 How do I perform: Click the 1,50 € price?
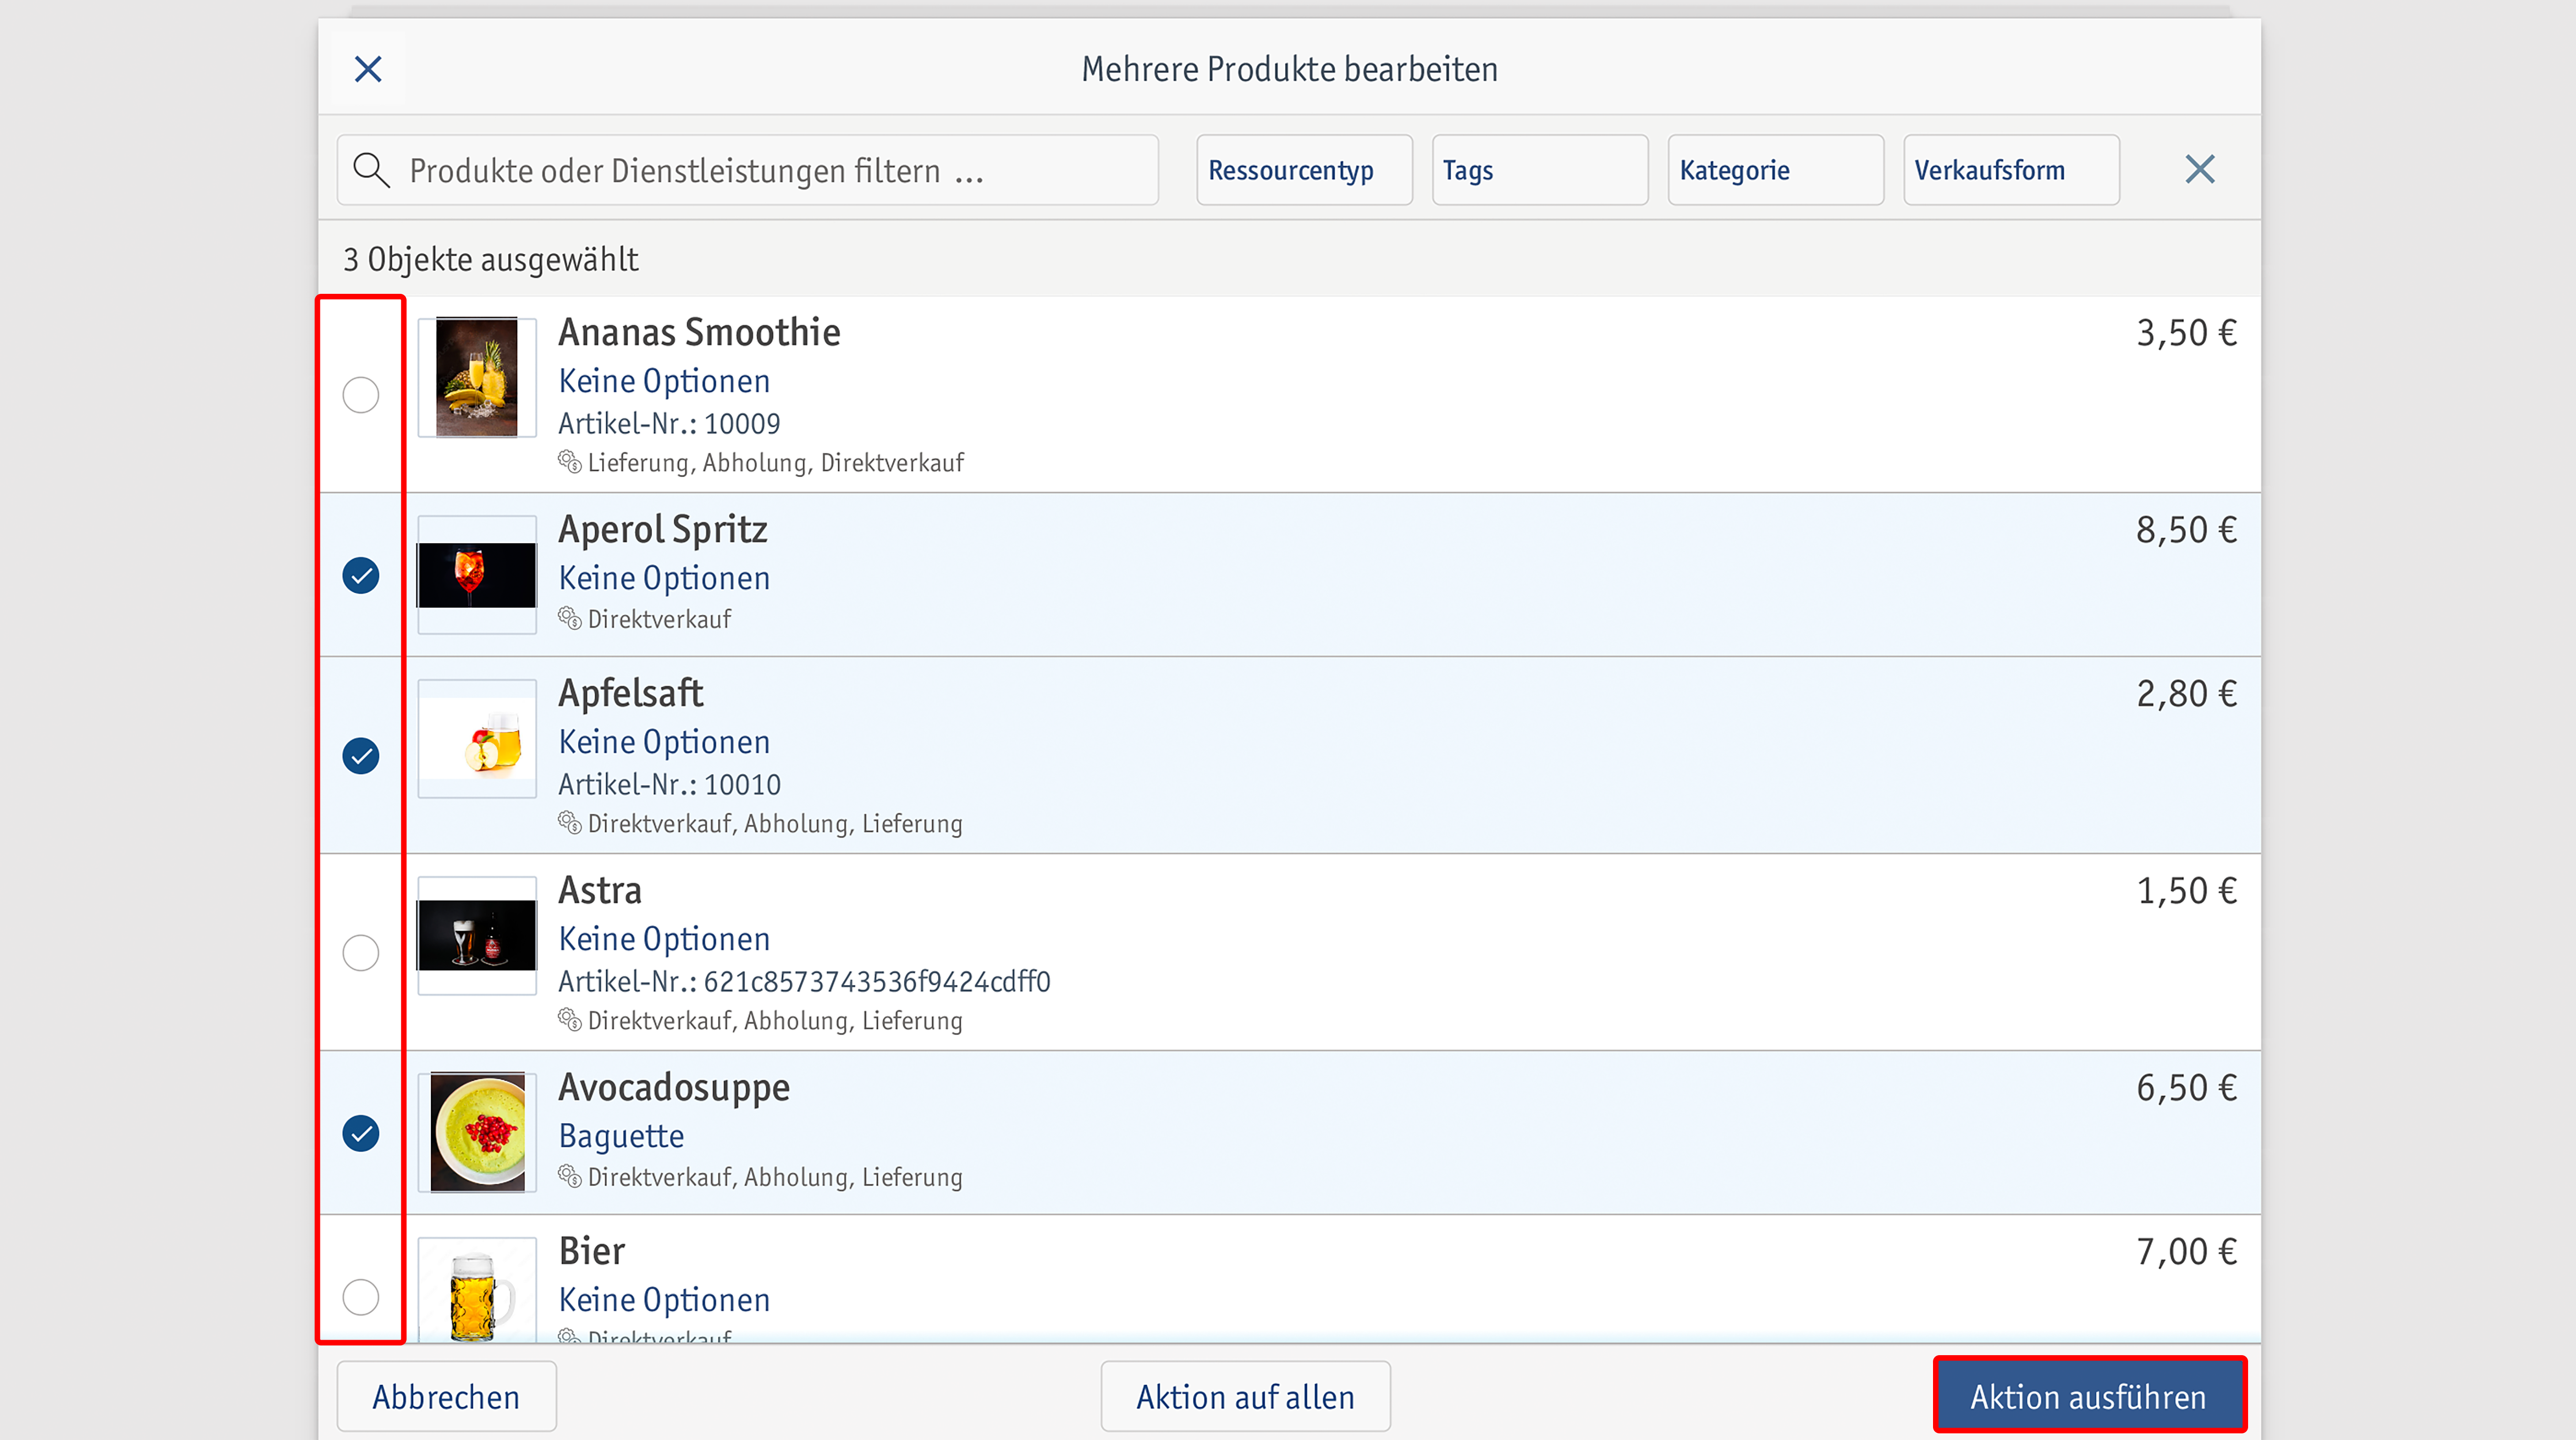[2186, 891]
